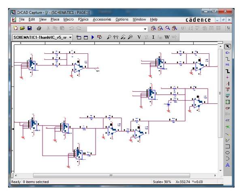
Task: Open the SCHEMATIC1 simulation profile dropdown
Action: [x=70, y=37]
